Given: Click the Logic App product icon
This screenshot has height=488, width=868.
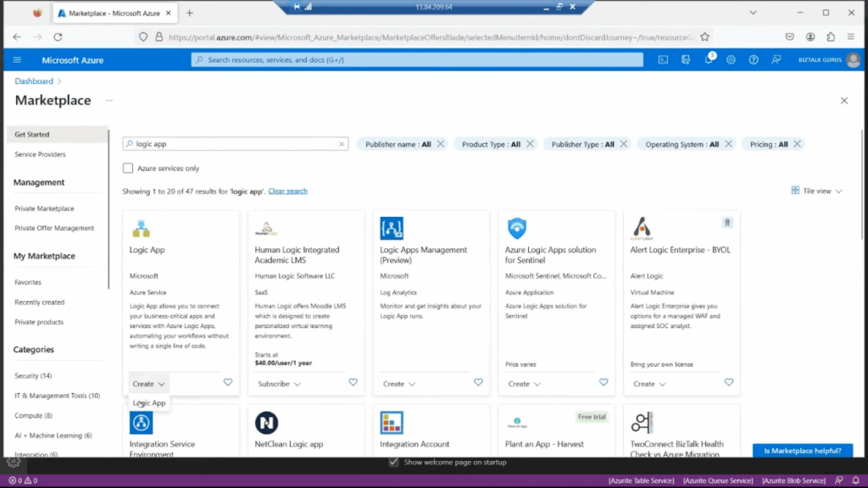Looking at the screenshot, I should 142,228.
